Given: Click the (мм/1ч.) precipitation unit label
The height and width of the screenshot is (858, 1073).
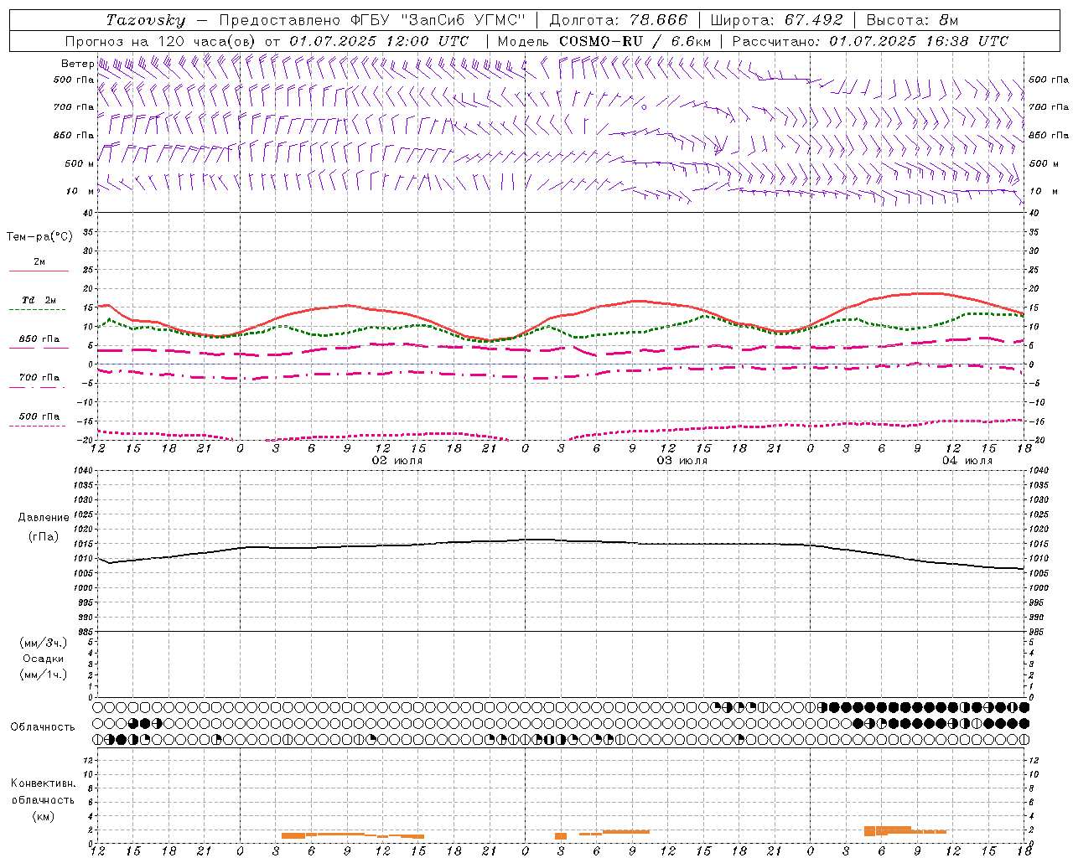Looking at the screenshot, I should (43, 675).
